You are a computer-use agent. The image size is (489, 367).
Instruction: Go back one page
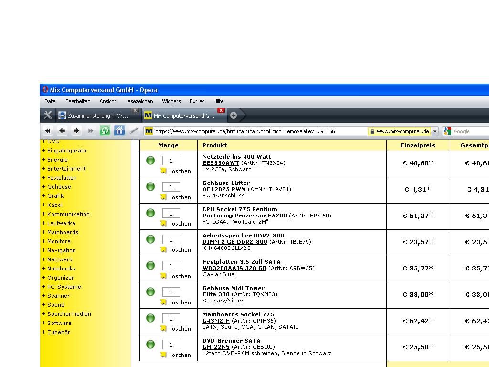tap(62, 131)
